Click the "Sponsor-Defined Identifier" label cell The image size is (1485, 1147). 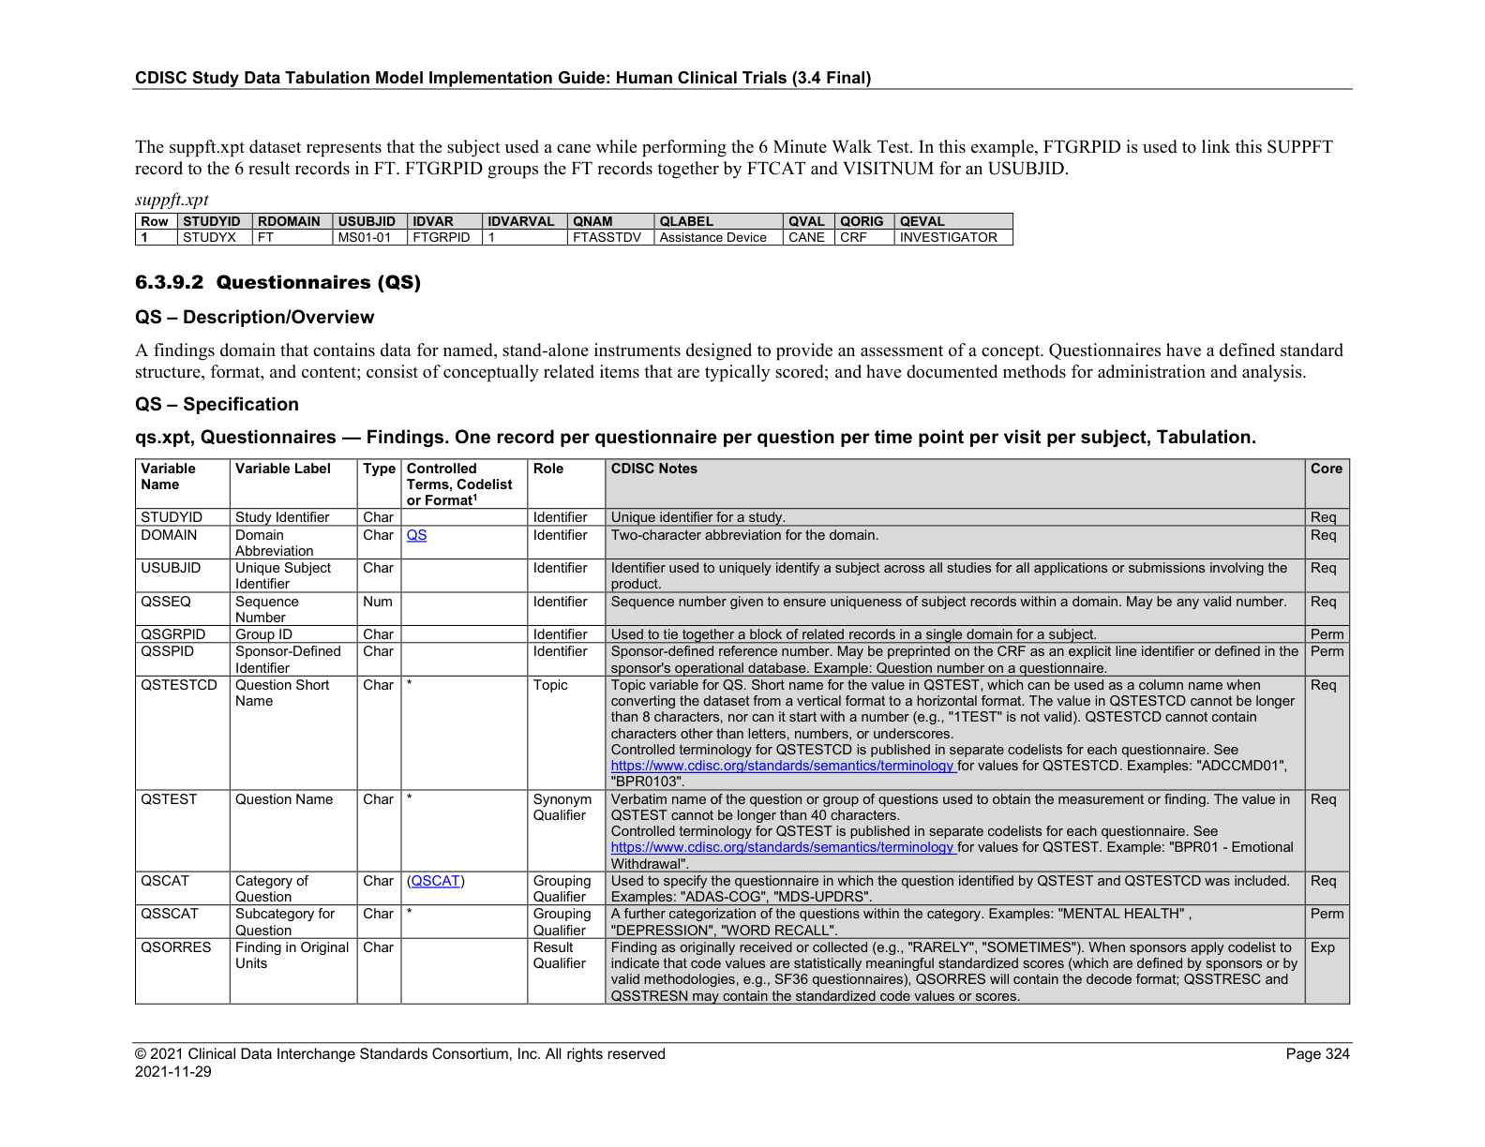tap(293, 660)
